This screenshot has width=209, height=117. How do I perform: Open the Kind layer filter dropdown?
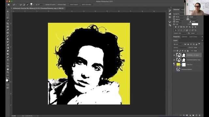178,44
